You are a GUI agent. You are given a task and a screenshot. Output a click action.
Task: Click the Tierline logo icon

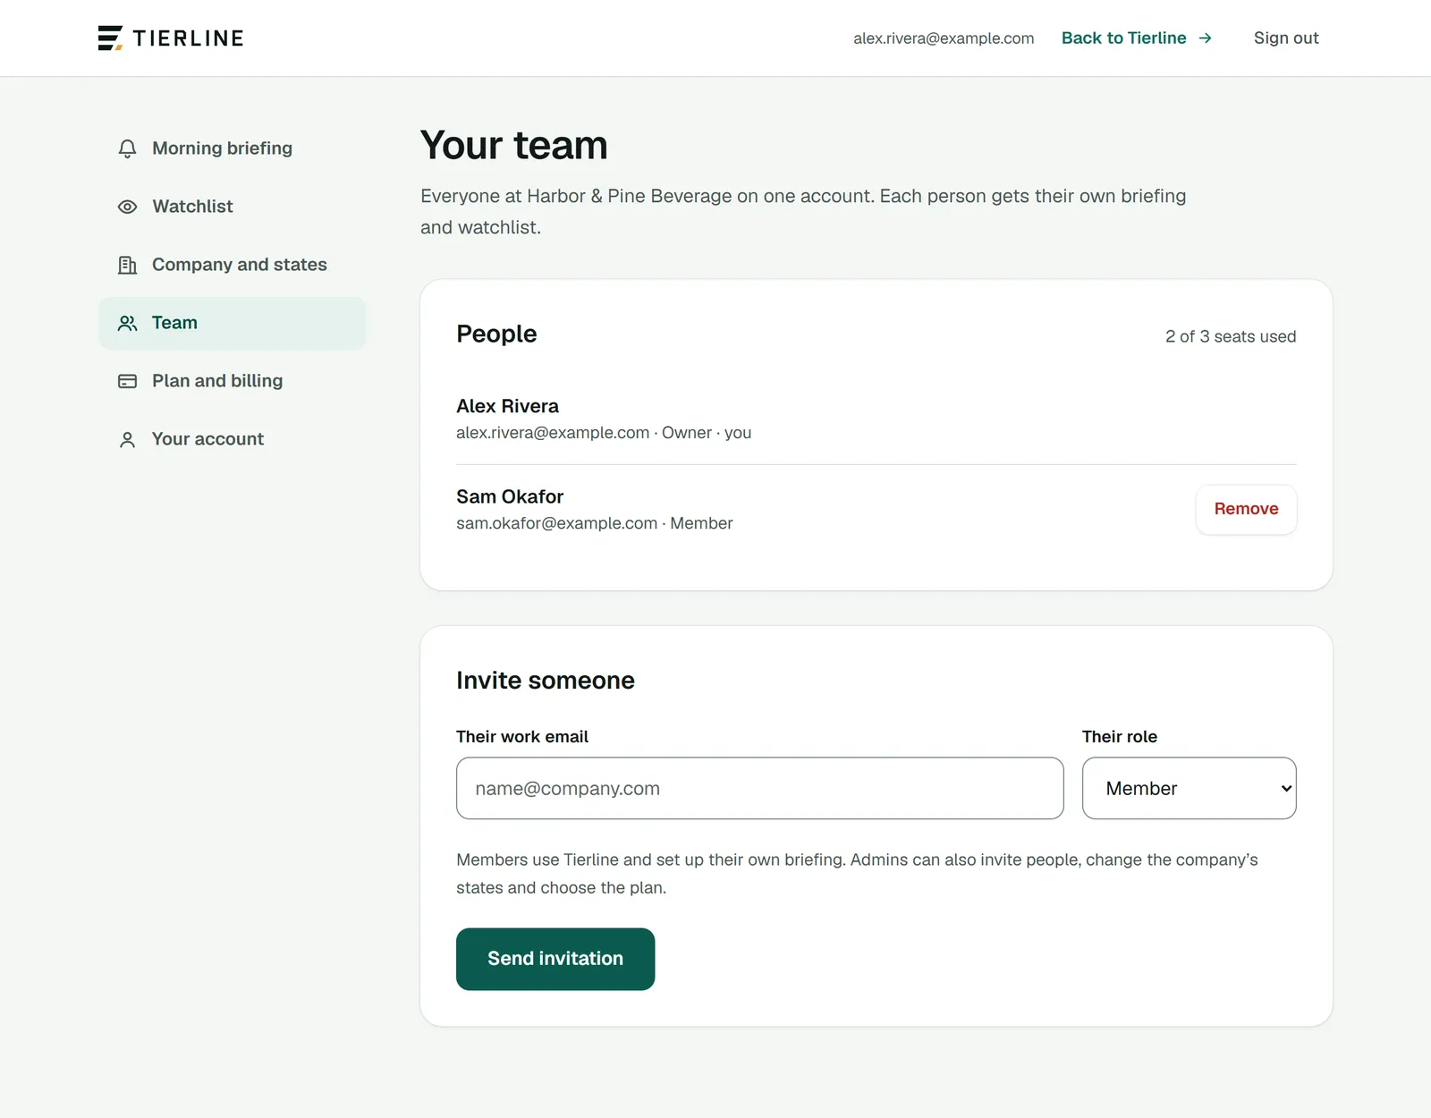pyautogui.click(x=111, y=38)
